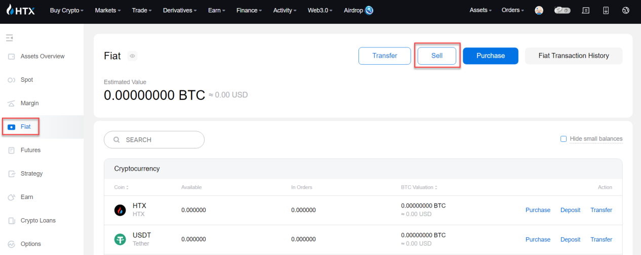Click the Transfer button
The width and height of the screenshot is (641, 255).
point(385,56)
